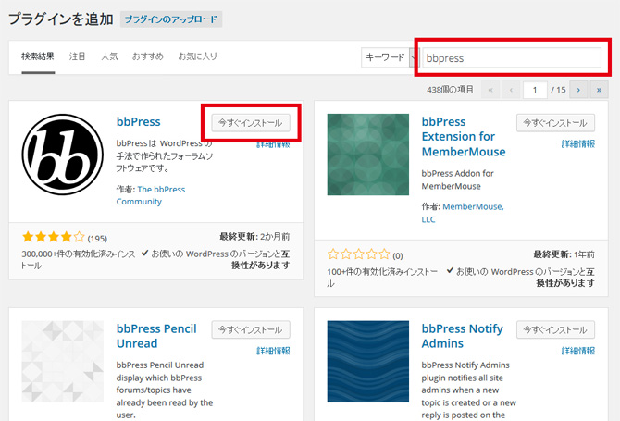Switch to the 人気 popular tab
Viewport: 620px width, 421px height.
pos(109,56)
